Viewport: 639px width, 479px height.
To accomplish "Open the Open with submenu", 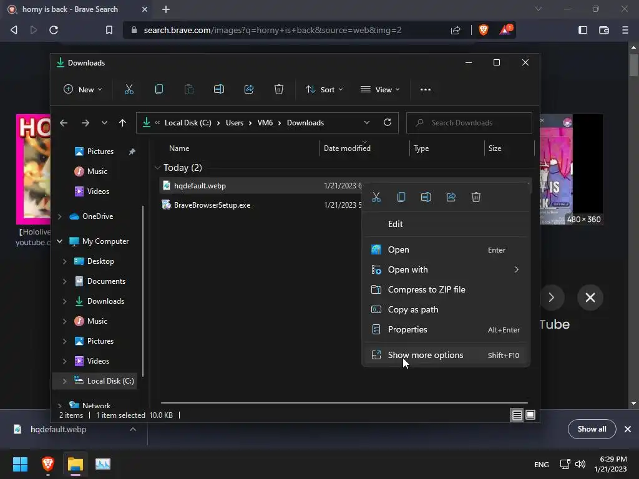I will pos(446,269).
